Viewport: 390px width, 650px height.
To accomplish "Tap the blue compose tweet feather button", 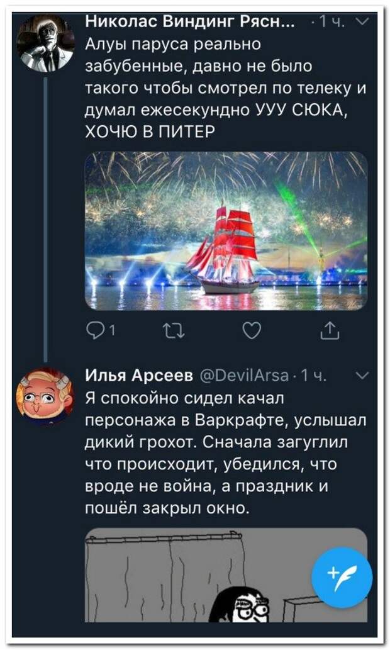I will point(342,578).
